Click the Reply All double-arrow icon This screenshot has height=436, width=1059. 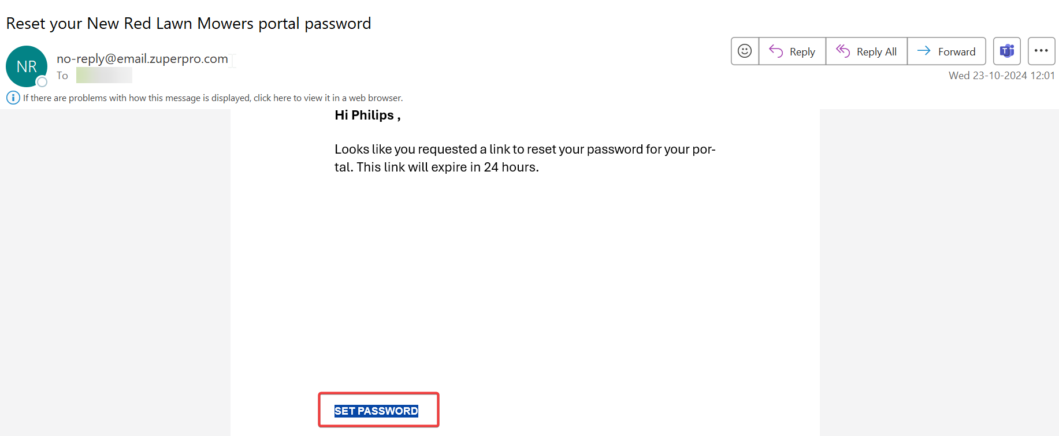pyautogui.click(x=843, y=51)
